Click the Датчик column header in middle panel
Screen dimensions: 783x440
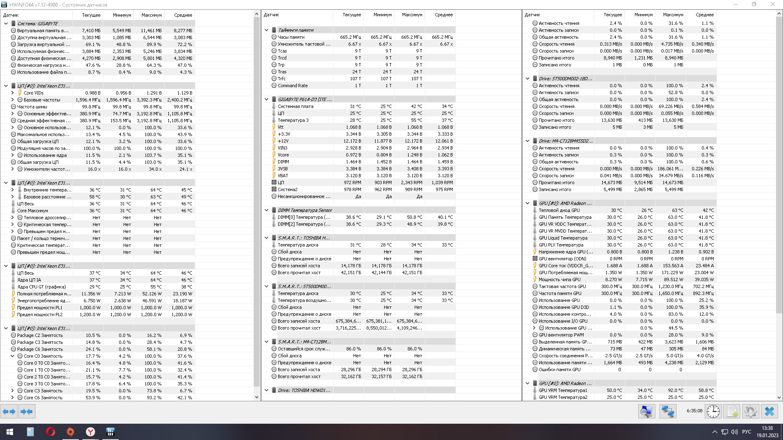pos(272,15)
